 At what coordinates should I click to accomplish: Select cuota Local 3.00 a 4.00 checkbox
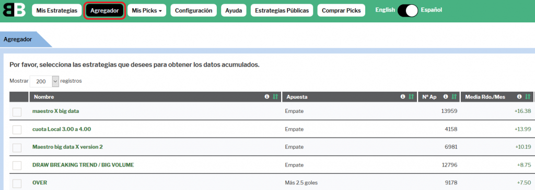click(x=17, y=130)
